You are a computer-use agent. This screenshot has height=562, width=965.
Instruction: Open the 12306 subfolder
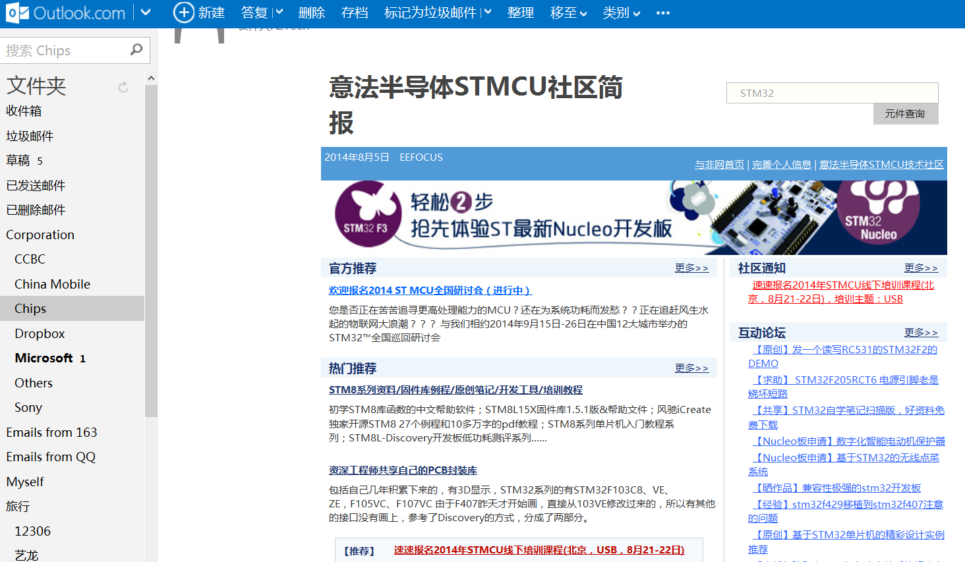pos(32,531)
